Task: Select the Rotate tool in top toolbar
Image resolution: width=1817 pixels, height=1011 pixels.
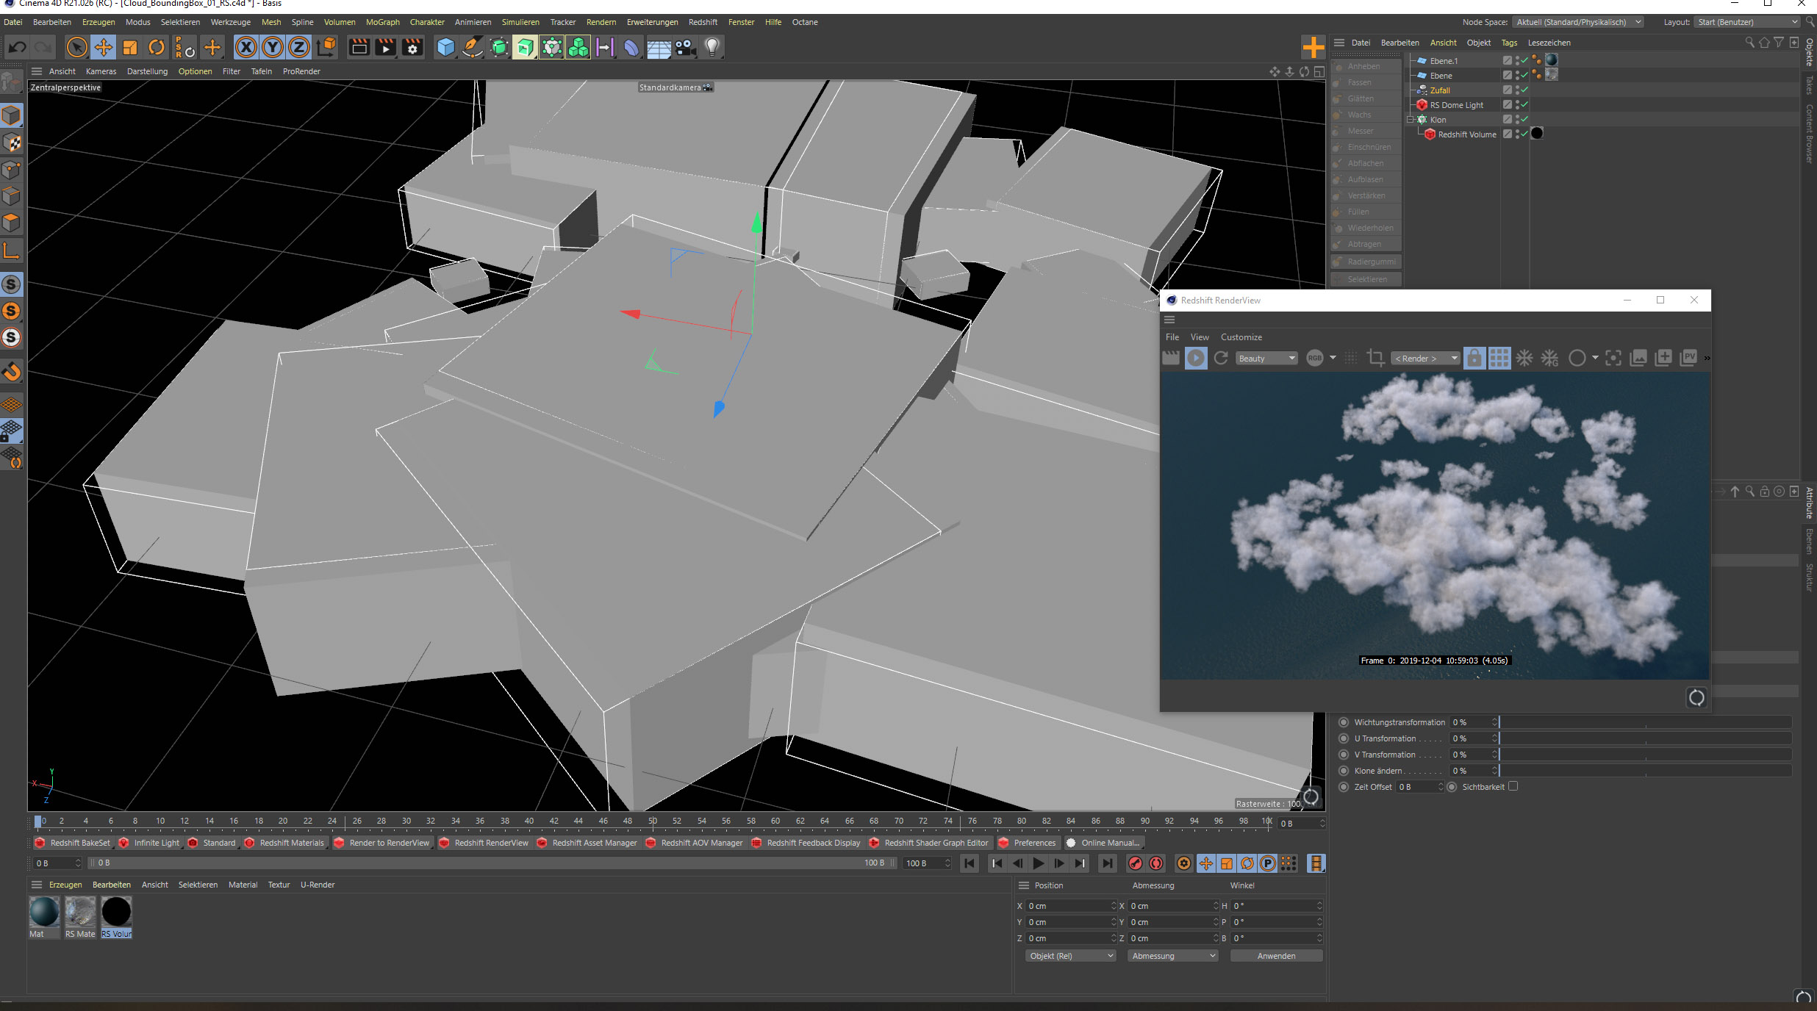Action: (157, 48)
